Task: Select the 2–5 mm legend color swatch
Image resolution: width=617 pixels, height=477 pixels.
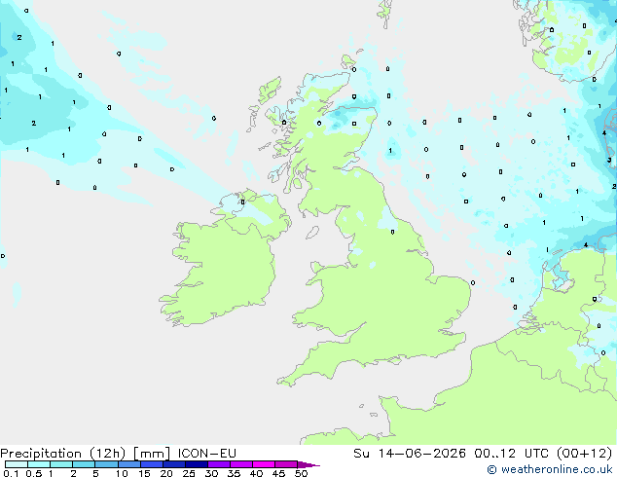Action: (x=84, y=464)
